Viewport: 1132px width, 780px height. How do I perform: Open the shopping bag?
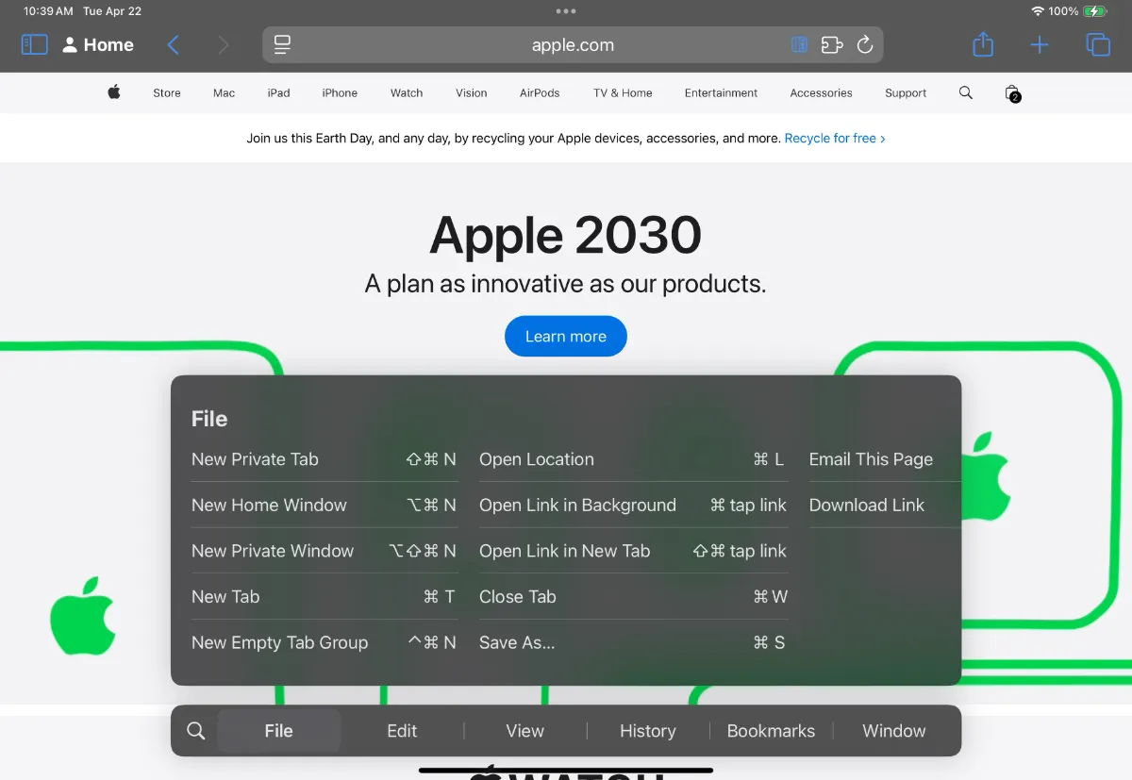1012,92
